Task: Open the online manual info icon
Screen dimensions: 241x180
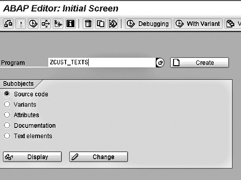Action: pos(70,24)
